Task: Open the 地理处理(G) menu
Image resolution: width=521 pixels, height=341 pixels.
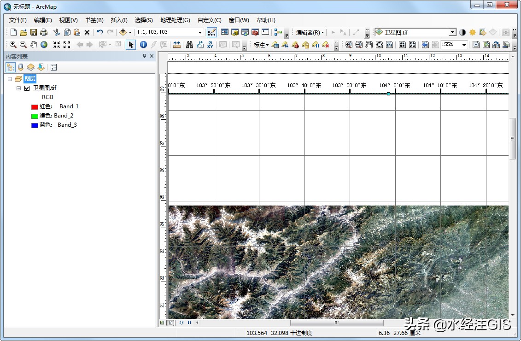Action: coord(175,20)
